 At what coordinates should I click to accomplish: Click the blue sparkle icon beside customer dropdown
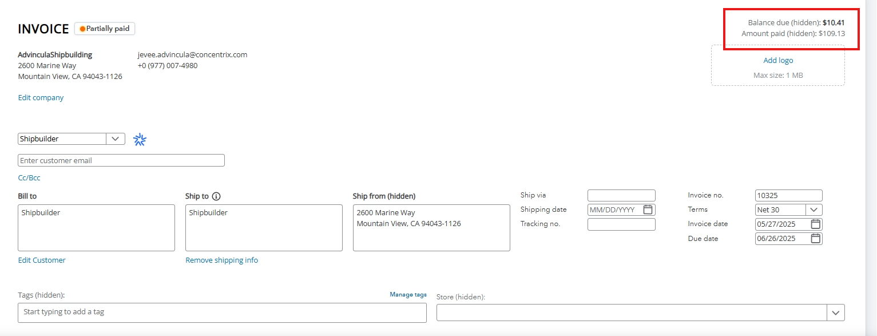click(140, 139)
